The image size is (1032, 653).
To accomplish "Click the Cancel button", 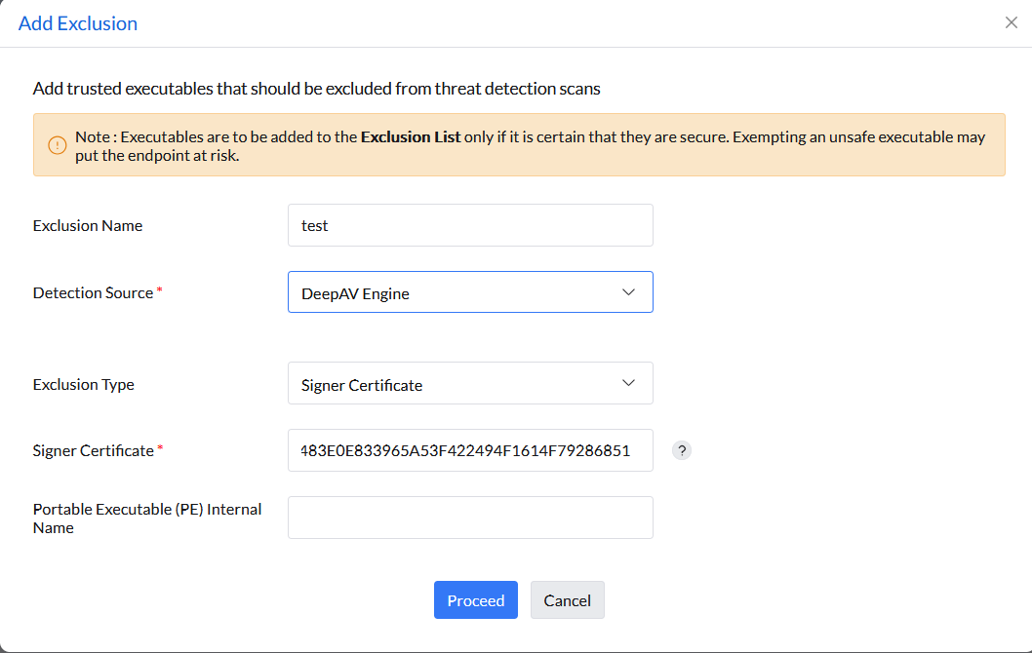I will pyautogui.click(x=567, y=599).
